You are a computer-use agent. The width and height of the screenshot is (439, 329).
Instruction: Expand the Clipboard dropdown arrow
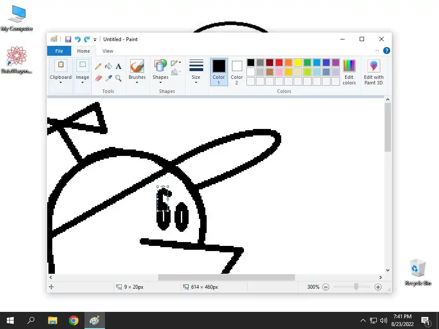60,83
